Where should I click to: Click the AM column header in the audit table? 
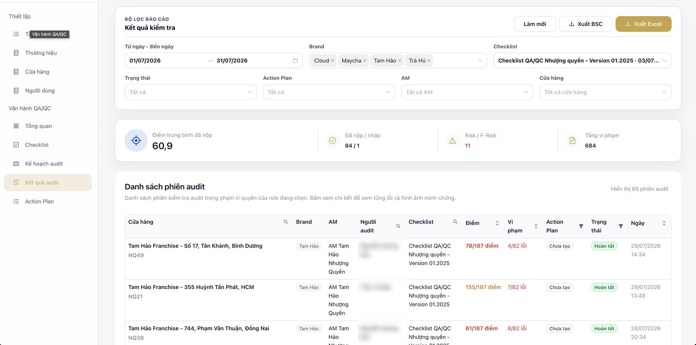click(x=333, y=222)
